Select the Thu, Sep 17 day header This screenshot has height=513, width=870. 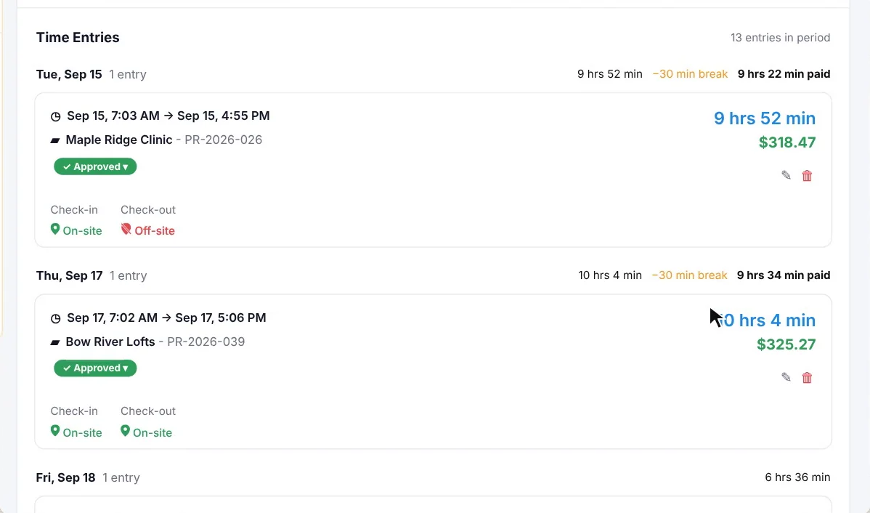click(x=70, y=276)
